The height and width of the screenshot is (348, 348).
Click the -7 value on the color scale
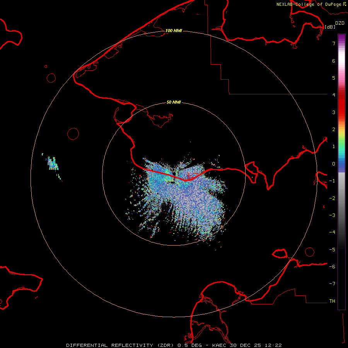[332, 284]
